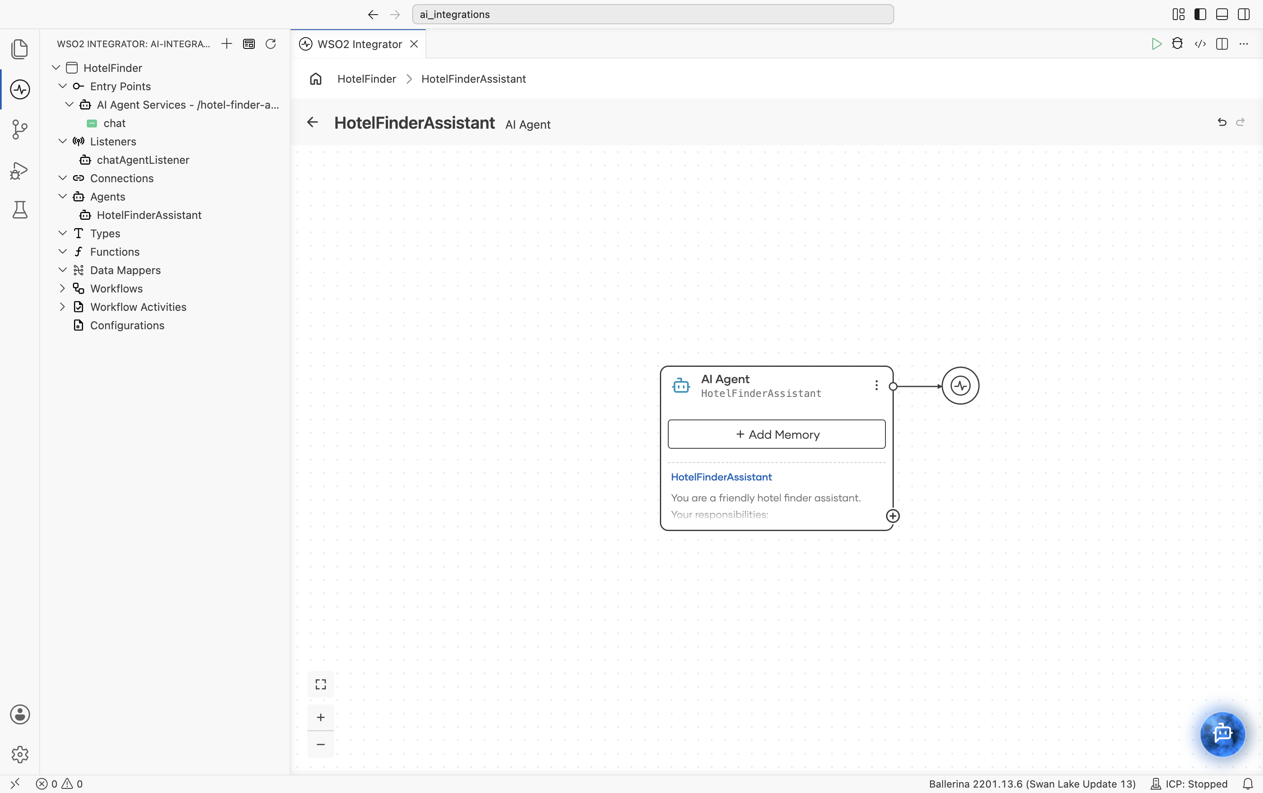Collapse the Entry Points section

point(63,86)
